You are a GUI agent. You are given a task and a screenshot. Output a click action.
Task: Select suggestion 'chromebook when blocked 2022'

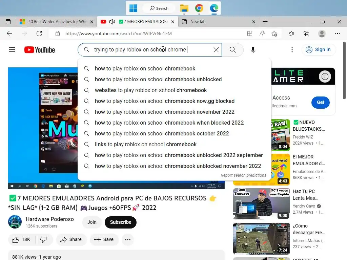point(175,123)
